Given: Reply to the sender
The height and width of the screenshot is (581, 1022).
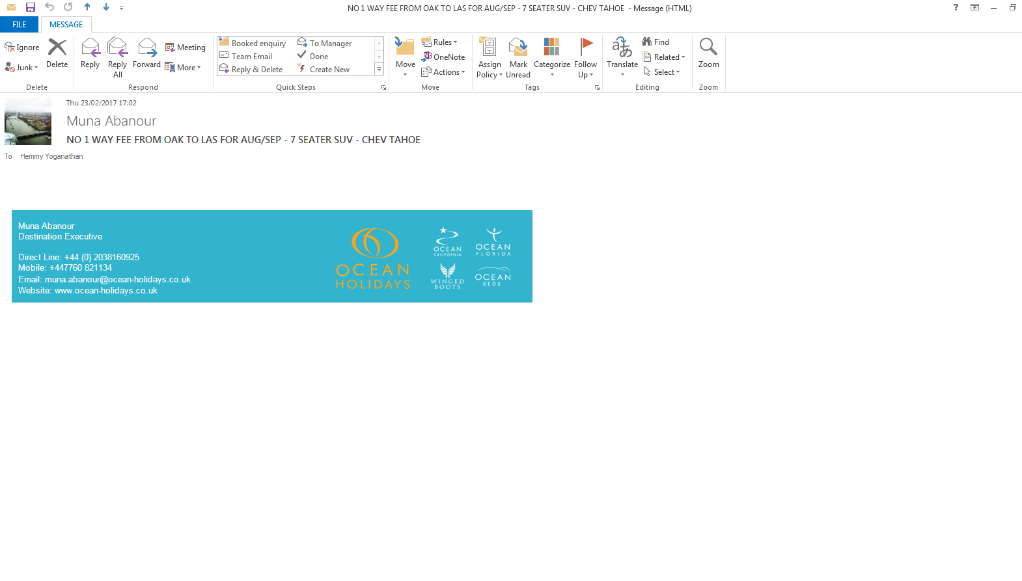Looking at the screenshot, I should click(x=90, y=53).
